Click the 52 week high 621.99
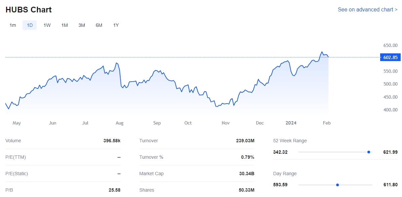The height and width of the screenshot is (197, 402). click(390, 152)
